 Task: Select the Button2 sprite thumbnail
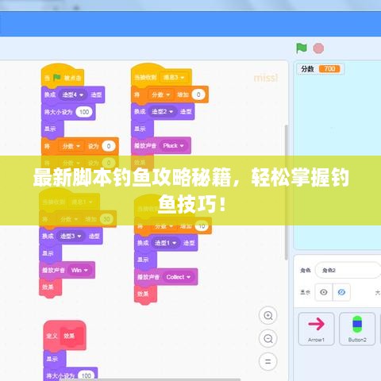[357, 329]
